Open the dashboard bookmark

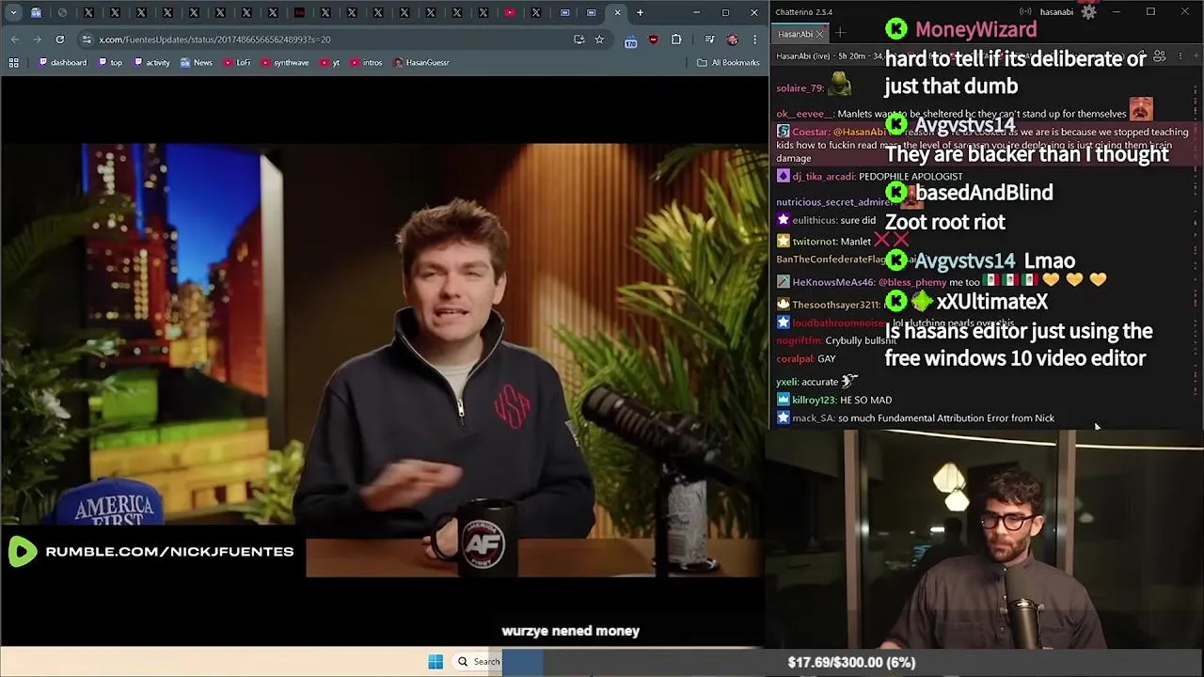click(62, 62)
